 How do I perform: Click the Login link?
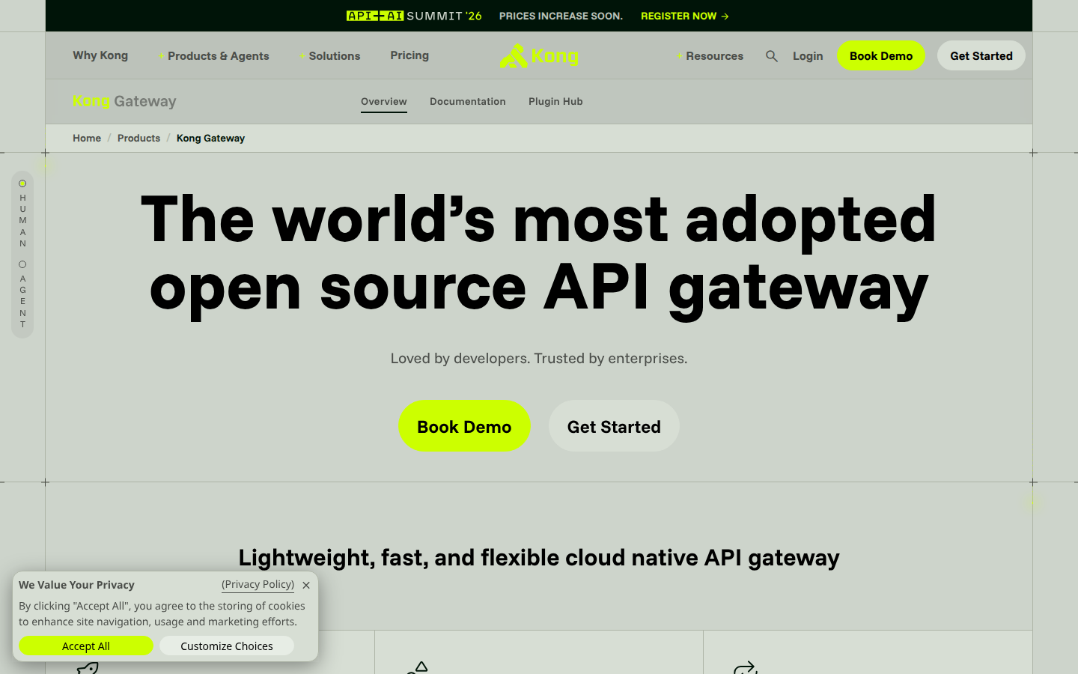[808, 56]
